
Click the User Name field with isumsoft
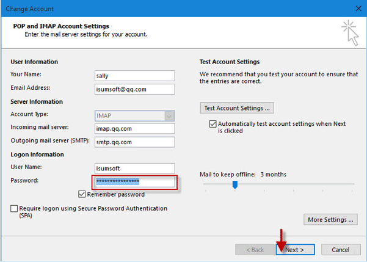[134, 169]
